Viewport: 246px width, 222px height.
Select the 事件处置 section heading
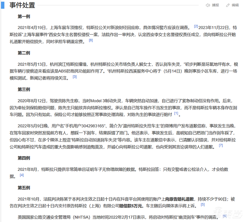pos(22,5)
